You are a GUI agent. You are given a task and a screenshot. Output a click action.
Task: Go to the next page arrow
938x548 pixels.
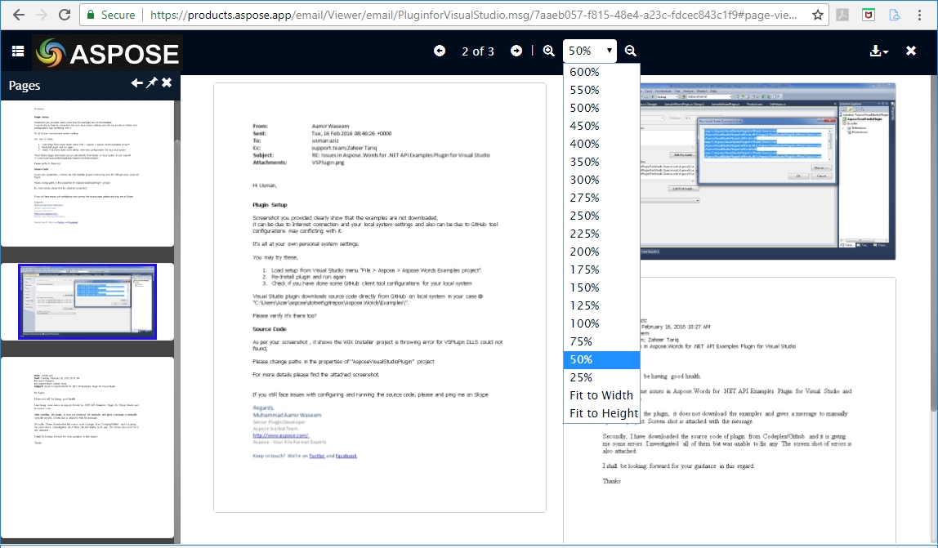[x=516, y=51]
